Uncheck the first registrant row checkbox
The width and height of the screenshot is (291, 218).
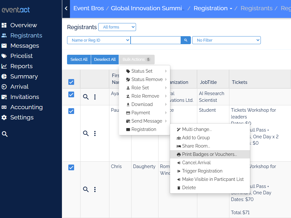(71, 94)
